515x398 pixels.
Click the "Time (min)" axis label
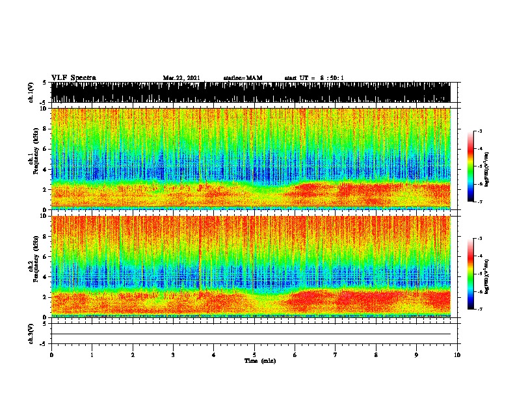click(260, 361)
